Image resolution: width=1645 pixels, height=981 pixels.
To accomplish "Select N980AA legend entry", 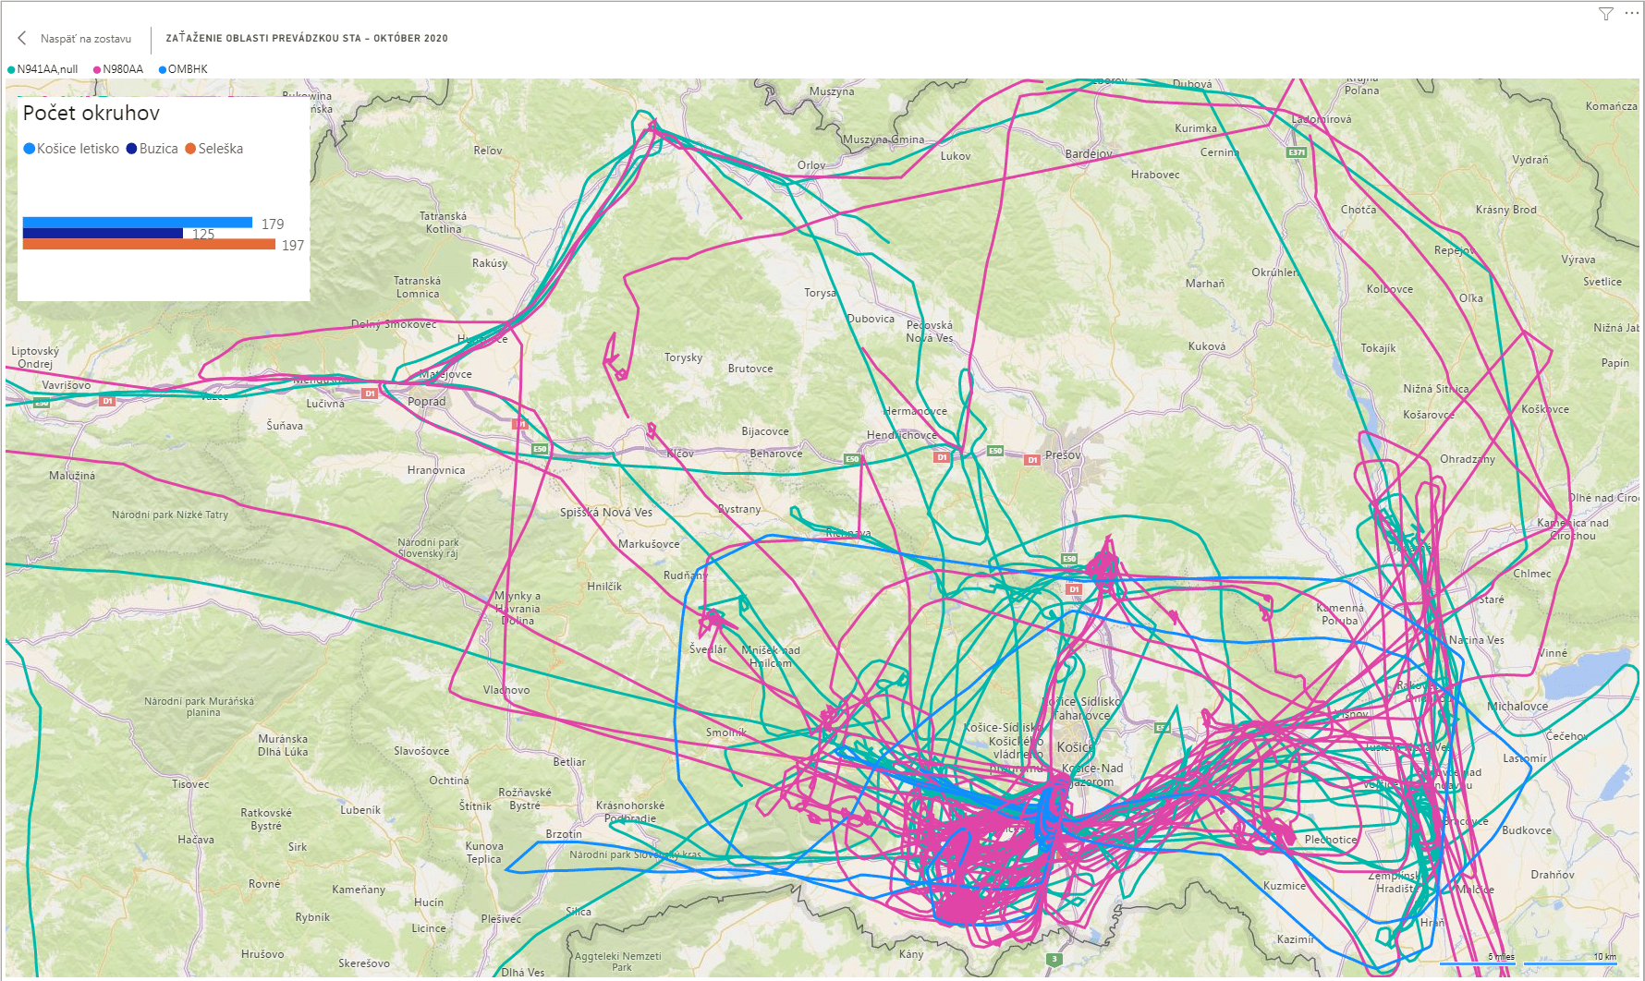I will [122, 69].
